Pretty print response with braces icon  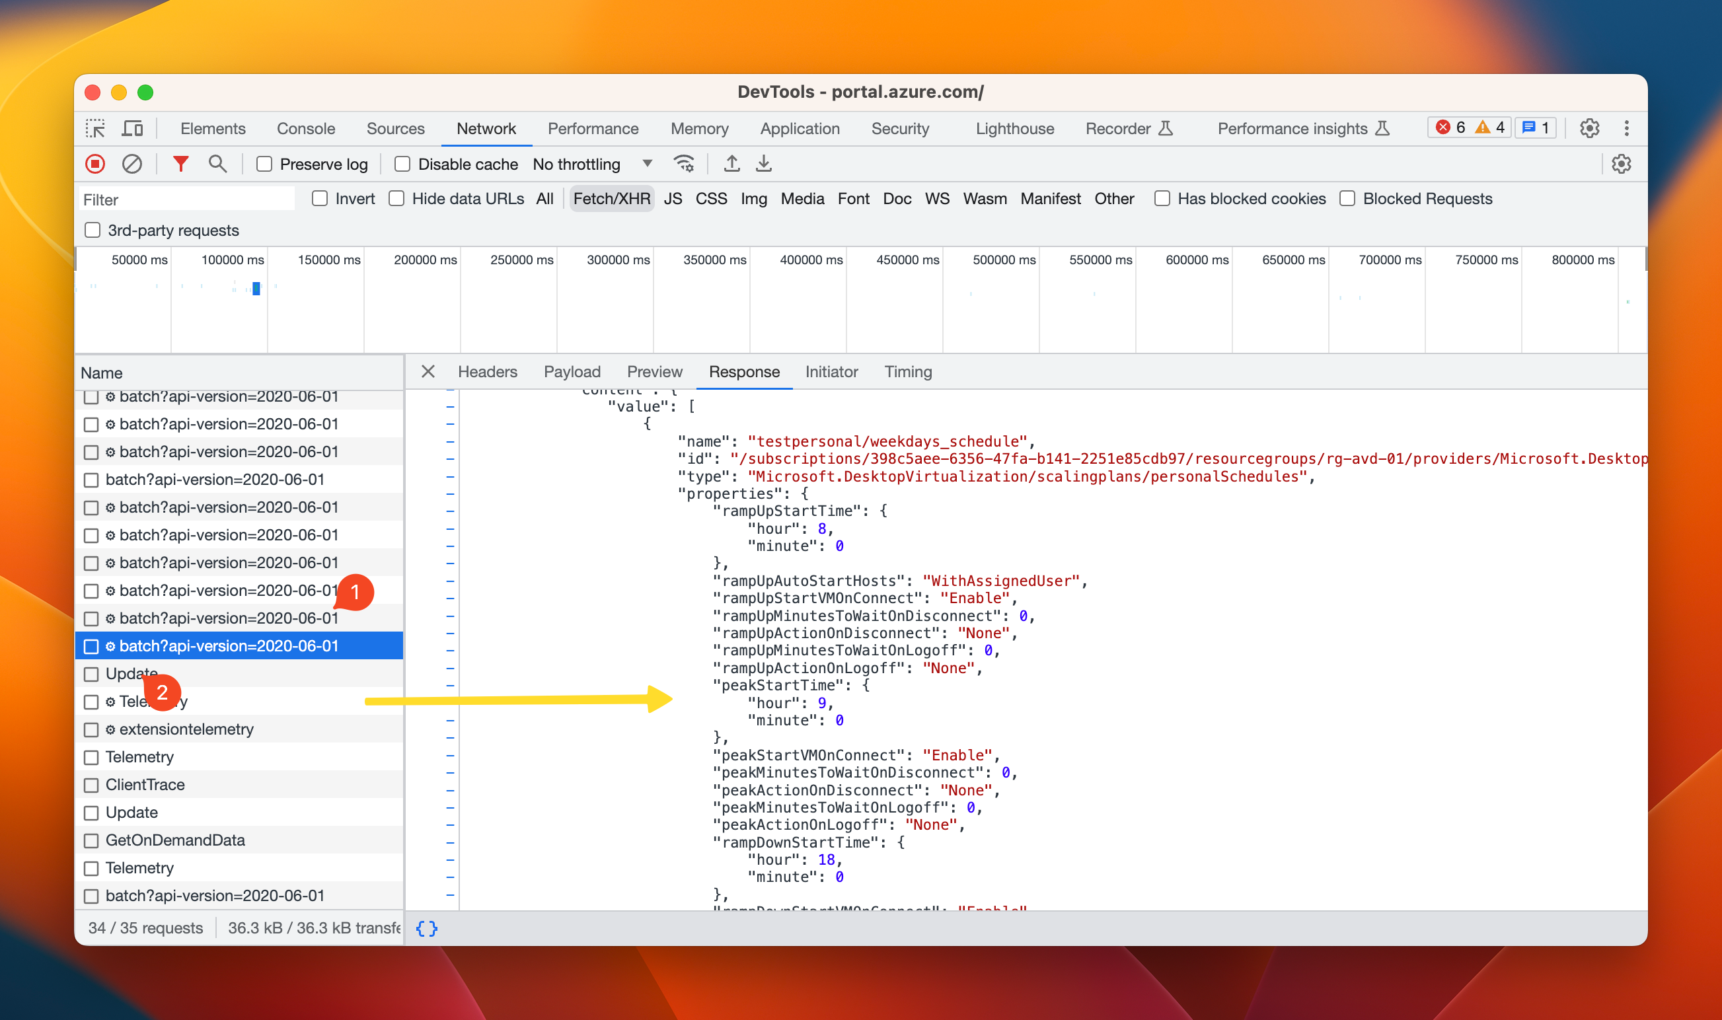(426, 929)
